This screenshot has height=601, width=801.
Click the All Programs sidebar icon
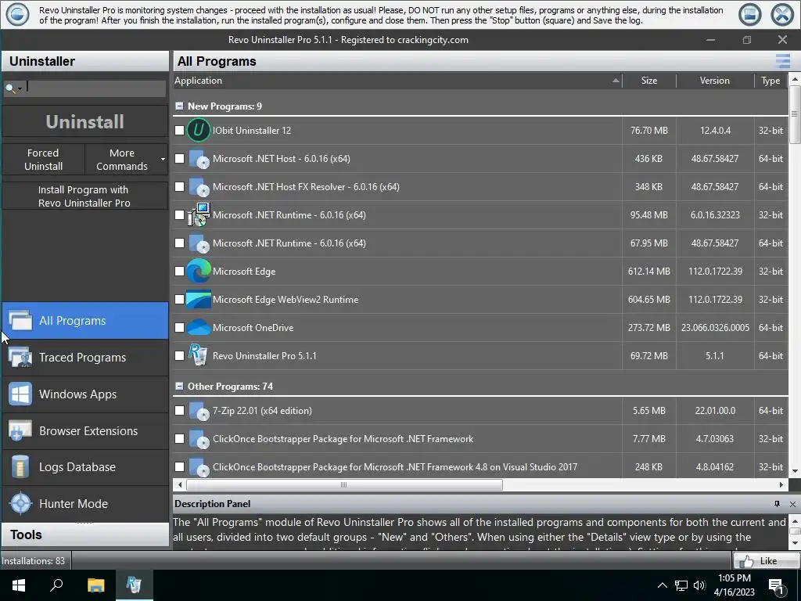pyautogui.click(x=20, y=320)
